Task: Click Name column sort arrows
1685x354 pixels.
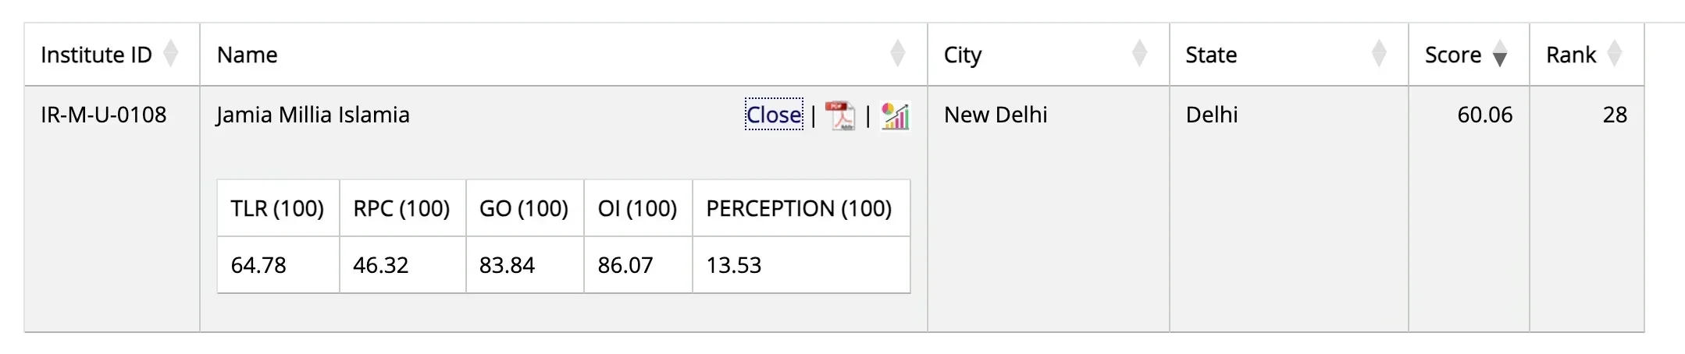Action: (897, 55)
